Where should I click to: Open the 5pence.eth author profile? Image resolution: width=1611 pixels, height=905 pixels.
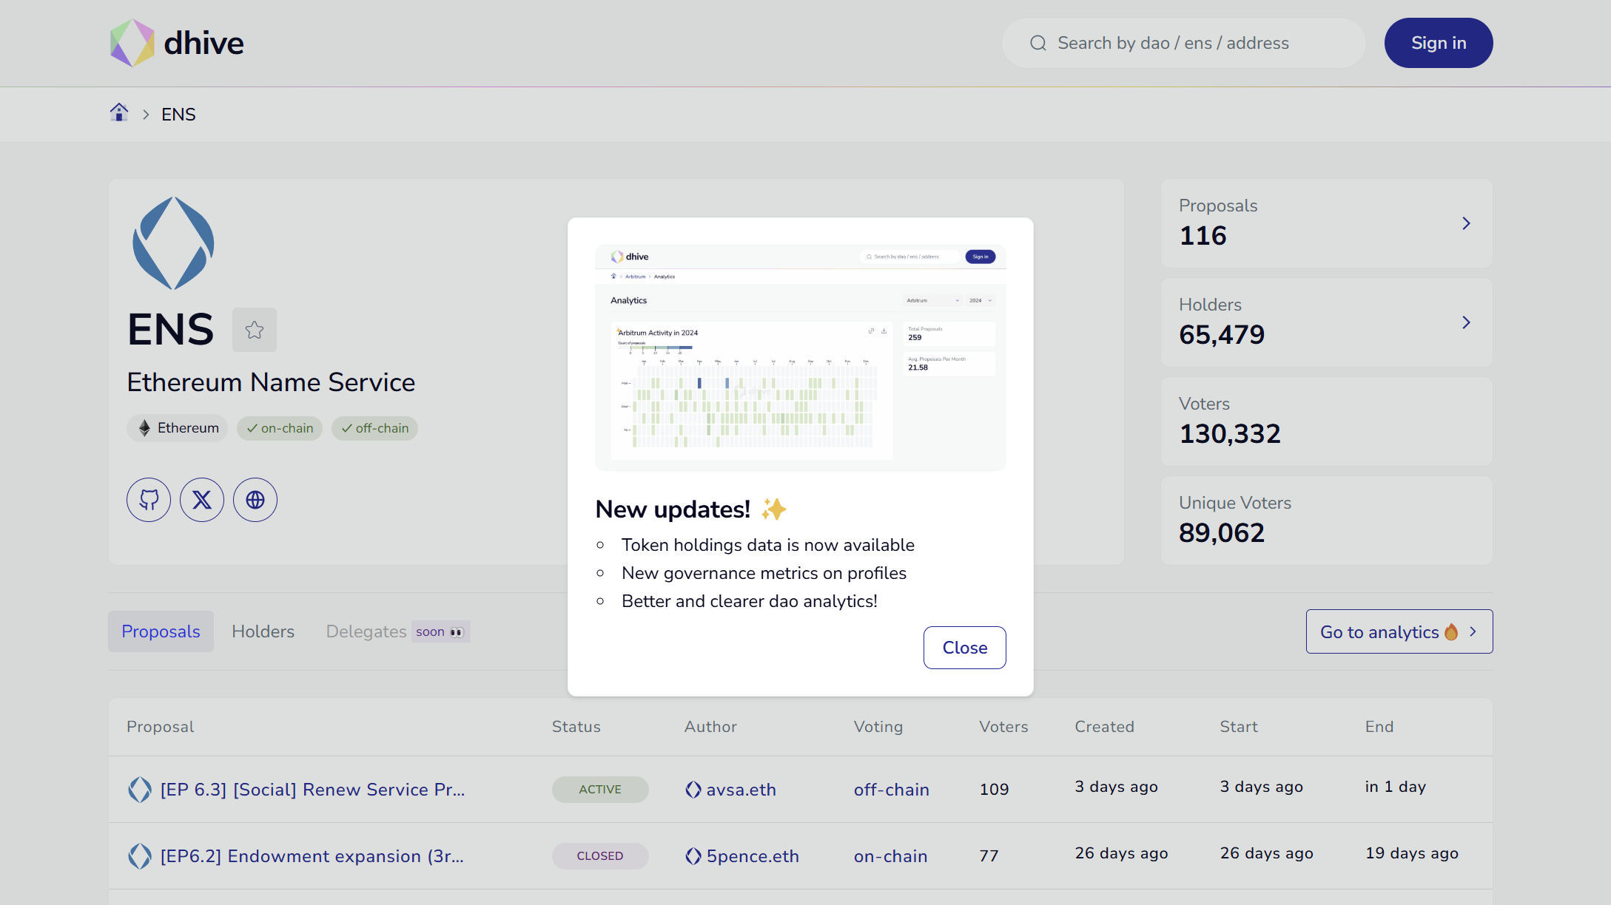tap(753, 856)
